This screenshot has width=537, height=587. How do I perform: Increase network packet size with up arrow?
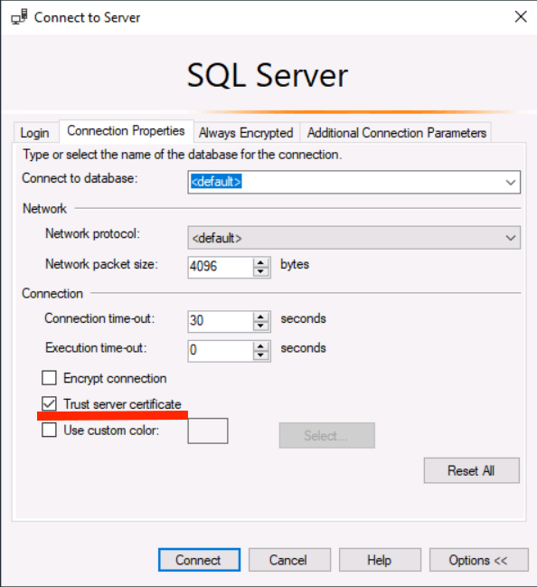[x=261, y=262]
